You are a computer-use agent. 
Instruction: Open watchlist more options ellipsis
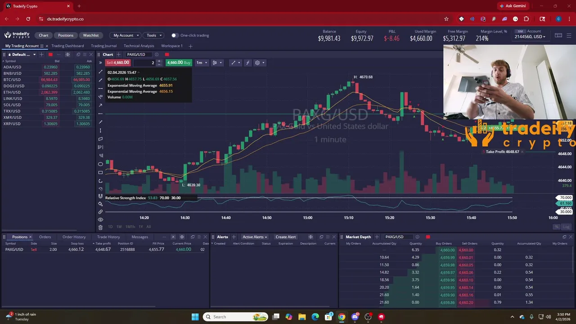[x=58, y=54]
